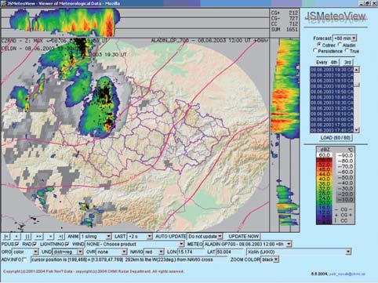Step back one animation frame
Image resolution: width=378 pixels, height=283 pixels.
point(17,237)
